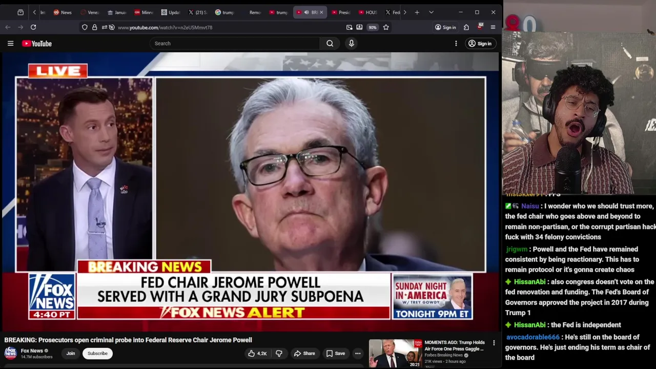Screen dimensions: 656x369
Task: Click the YouTube search magnifier button
Action: click(330, 44)
